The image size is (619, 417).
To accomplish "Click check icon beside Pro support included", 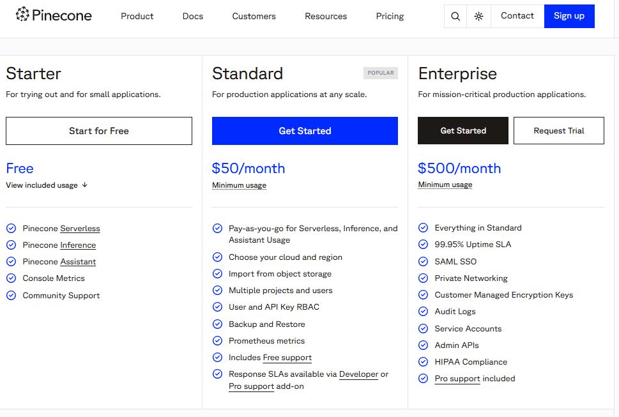I will (423, 379).
